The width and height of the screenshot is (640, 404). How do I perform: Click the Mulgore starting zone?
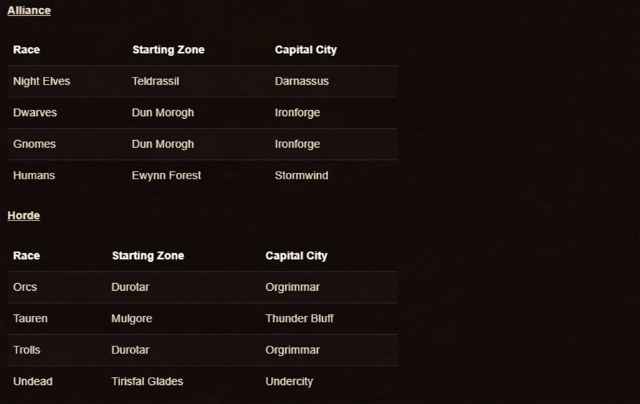(x=132, y=319)
